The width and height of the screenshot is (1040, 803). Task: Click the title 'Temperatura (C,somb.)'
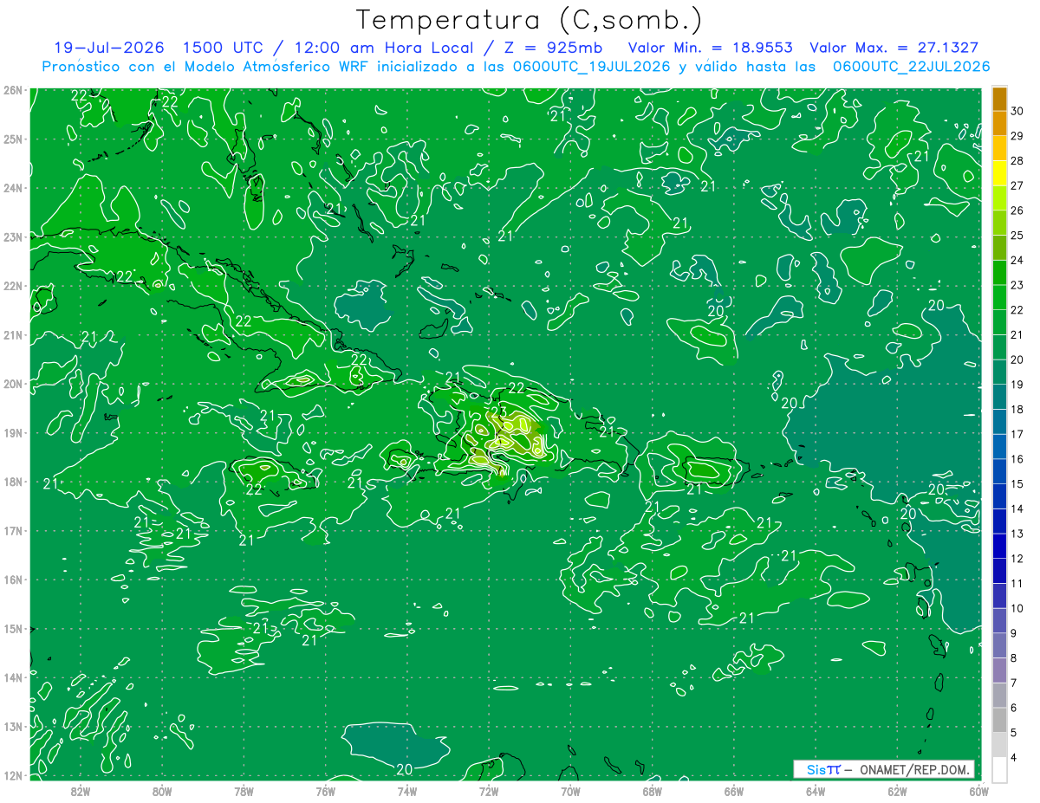click(530, 20)
